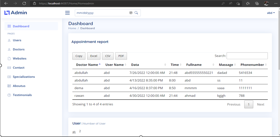
Task: Click the PDF export button
Action: (121, 56)
